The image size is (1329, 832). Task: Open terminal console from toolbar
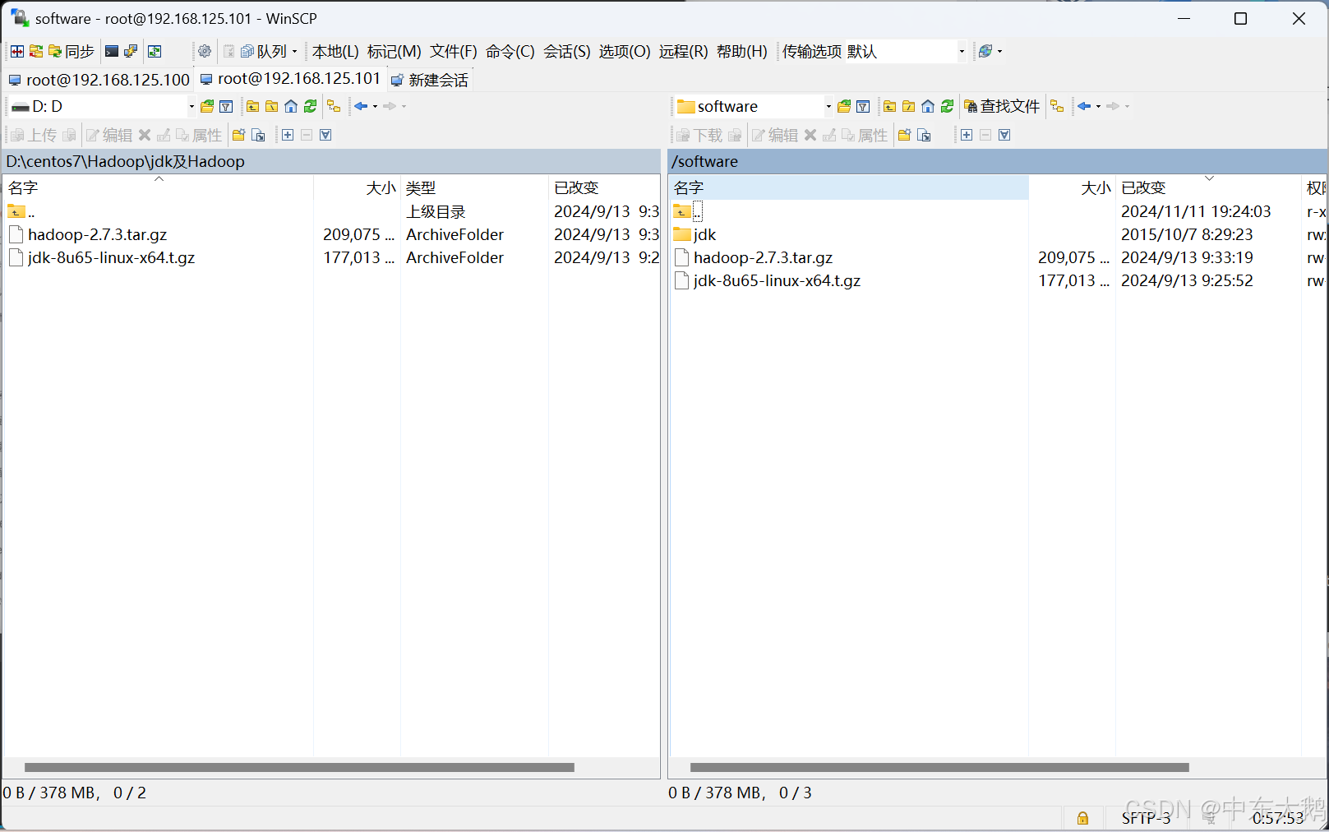point(112,52)
